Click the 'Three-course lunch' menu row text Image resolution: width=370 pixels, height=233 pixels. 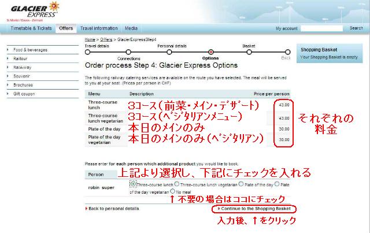coord(103,105)
